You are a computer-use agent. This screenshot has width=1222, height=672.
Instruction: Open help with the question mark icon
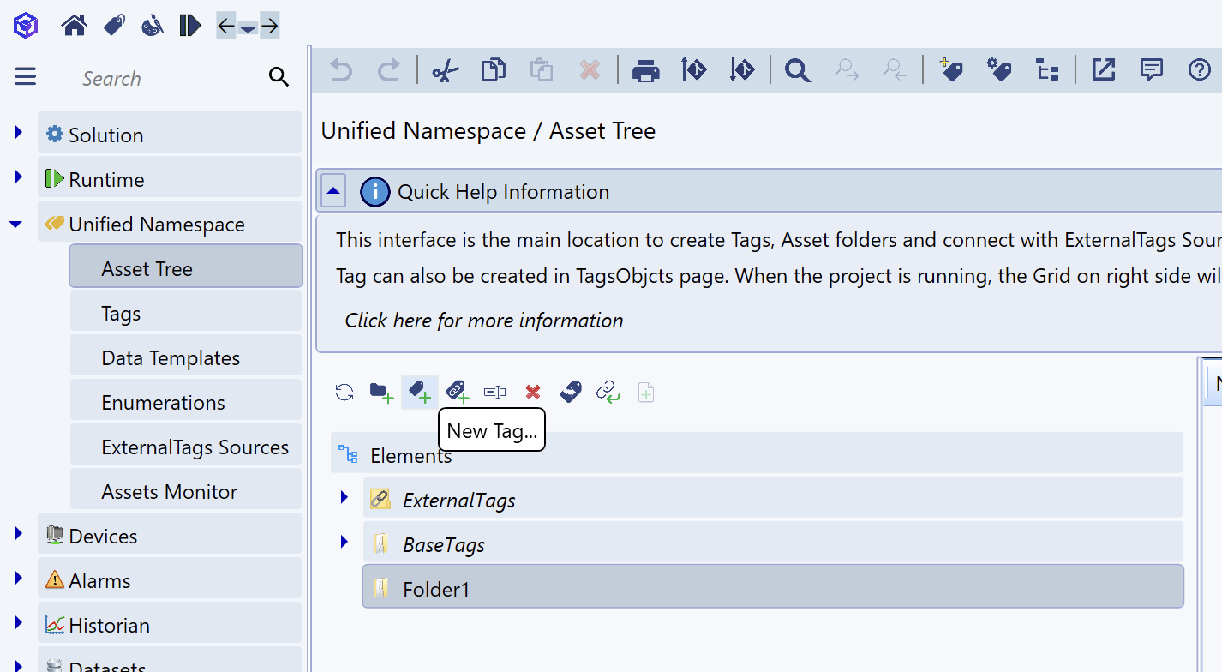tap(1199, 70)
